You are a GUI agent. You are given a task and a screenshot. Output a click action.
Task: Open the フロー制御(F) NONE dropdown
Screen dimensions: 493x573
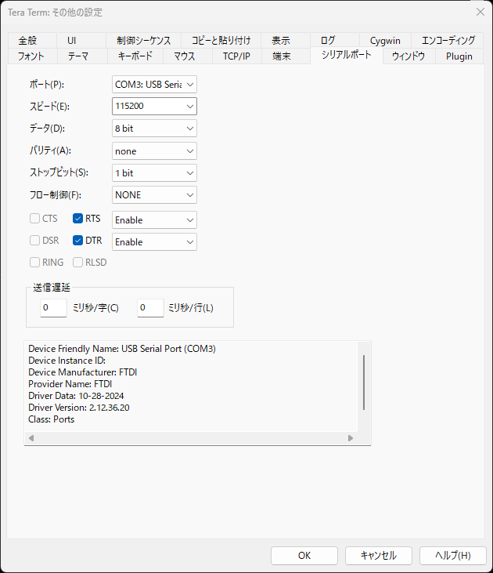[154, 194]
